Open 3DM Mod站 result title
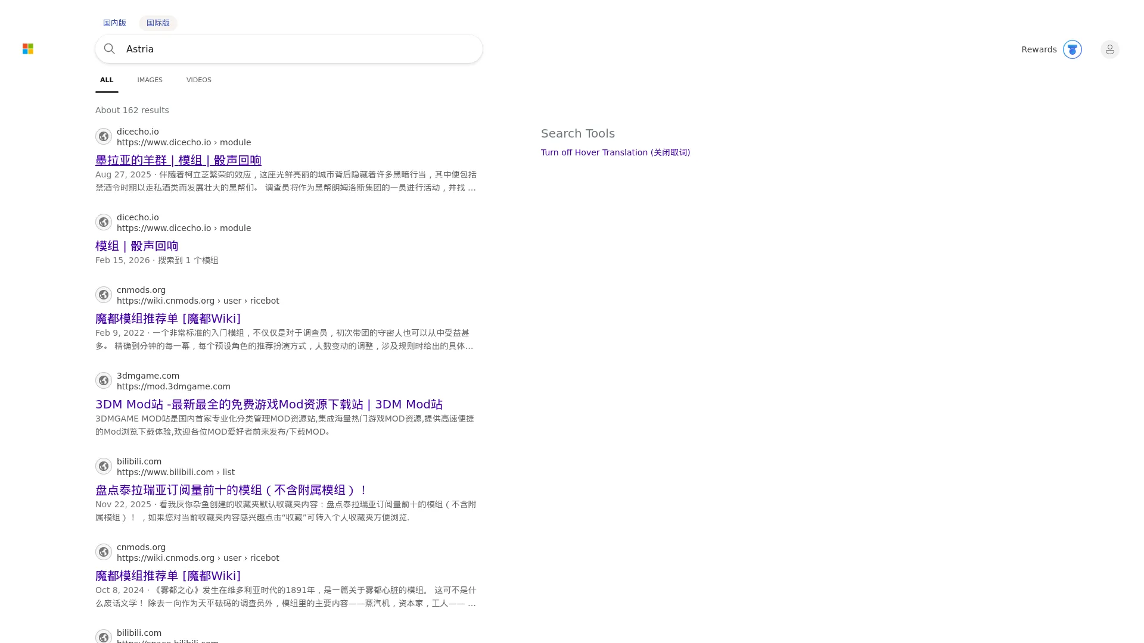 point(269,404)
